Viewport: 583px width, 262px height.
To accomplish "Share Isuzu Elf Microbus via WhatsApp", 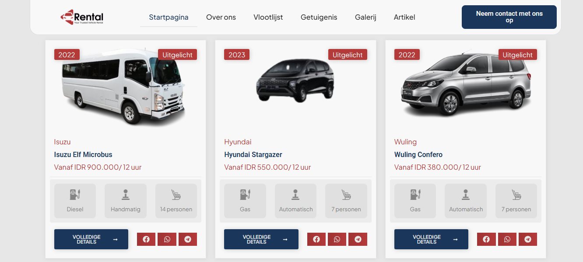I will tap(167, 239).
